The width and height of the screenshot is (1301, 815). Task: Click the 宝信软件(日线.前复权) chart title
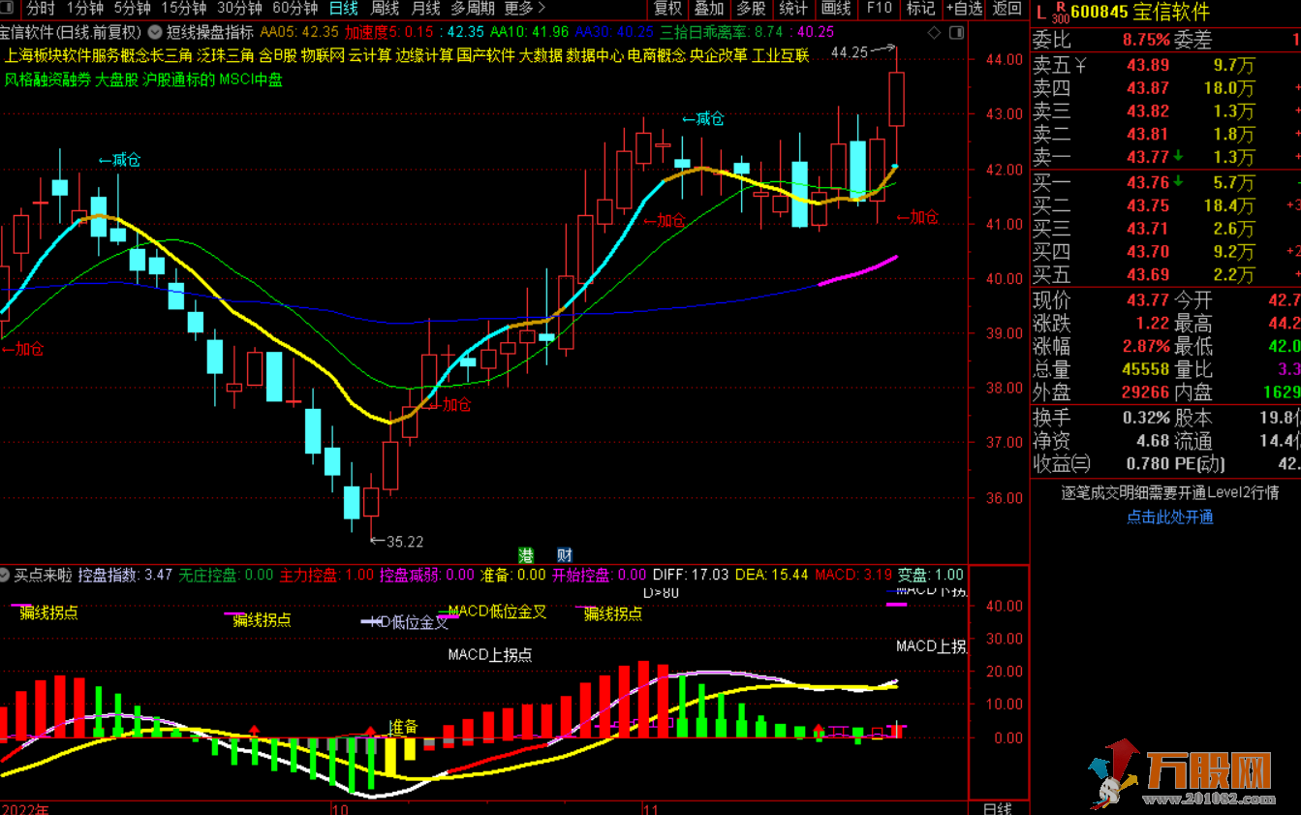[71, 33]
